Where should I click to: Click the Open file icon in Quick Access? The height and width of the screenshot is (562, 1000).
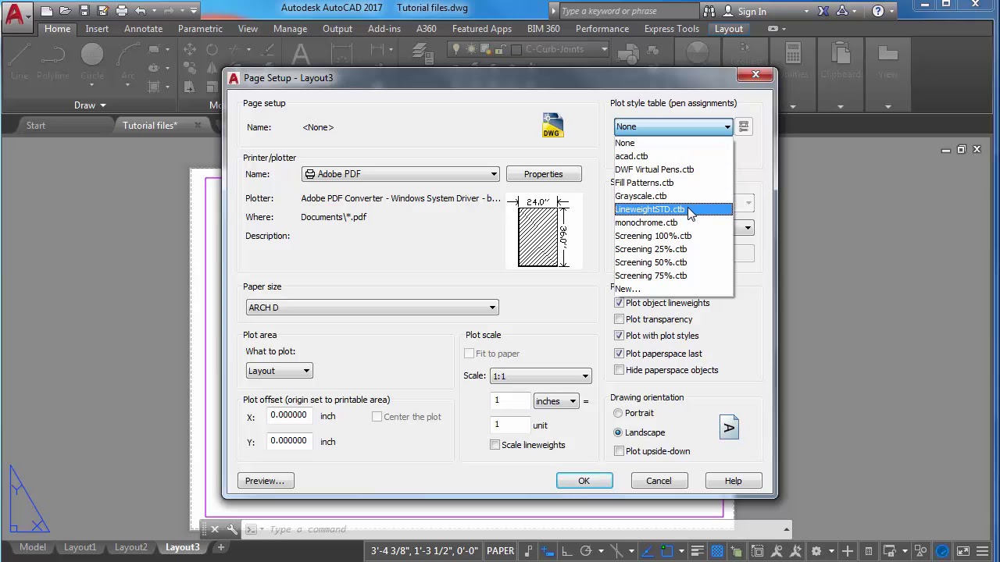click(x=66, y=11)
